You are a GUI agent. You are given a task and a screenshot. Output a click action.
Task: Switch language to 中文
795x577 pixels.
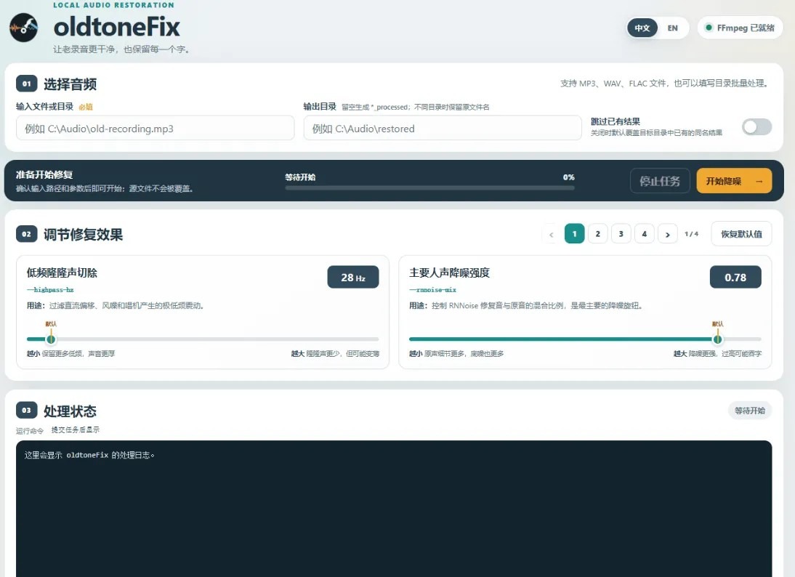(x=642, y=28)
